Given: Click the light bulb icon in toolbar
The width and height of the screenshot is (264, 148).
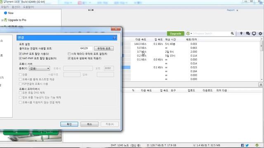Looking at the screenshot, I should pyautogui.click(x=241, y=33).
